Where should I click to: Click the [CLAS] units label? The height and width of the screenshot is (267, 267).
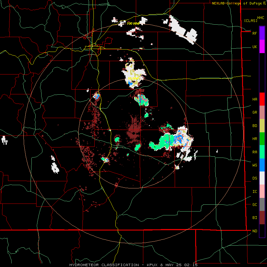[251, 20]
